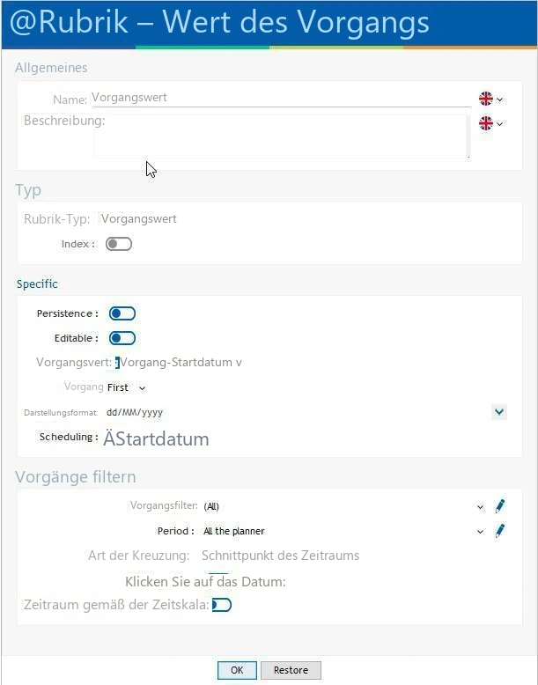The height and width of the screenshot is (685, 538).
Task: Click the UK flag icon beside Beschreibung
Action: pyautogui.click(x=485, y=123)
